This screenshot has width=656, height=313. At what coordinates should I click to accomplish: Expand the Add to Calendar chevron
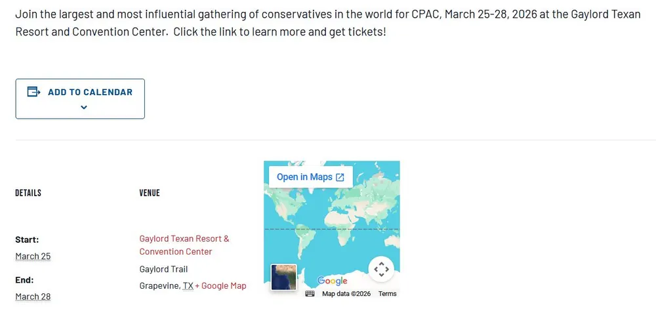click(84, 108)
